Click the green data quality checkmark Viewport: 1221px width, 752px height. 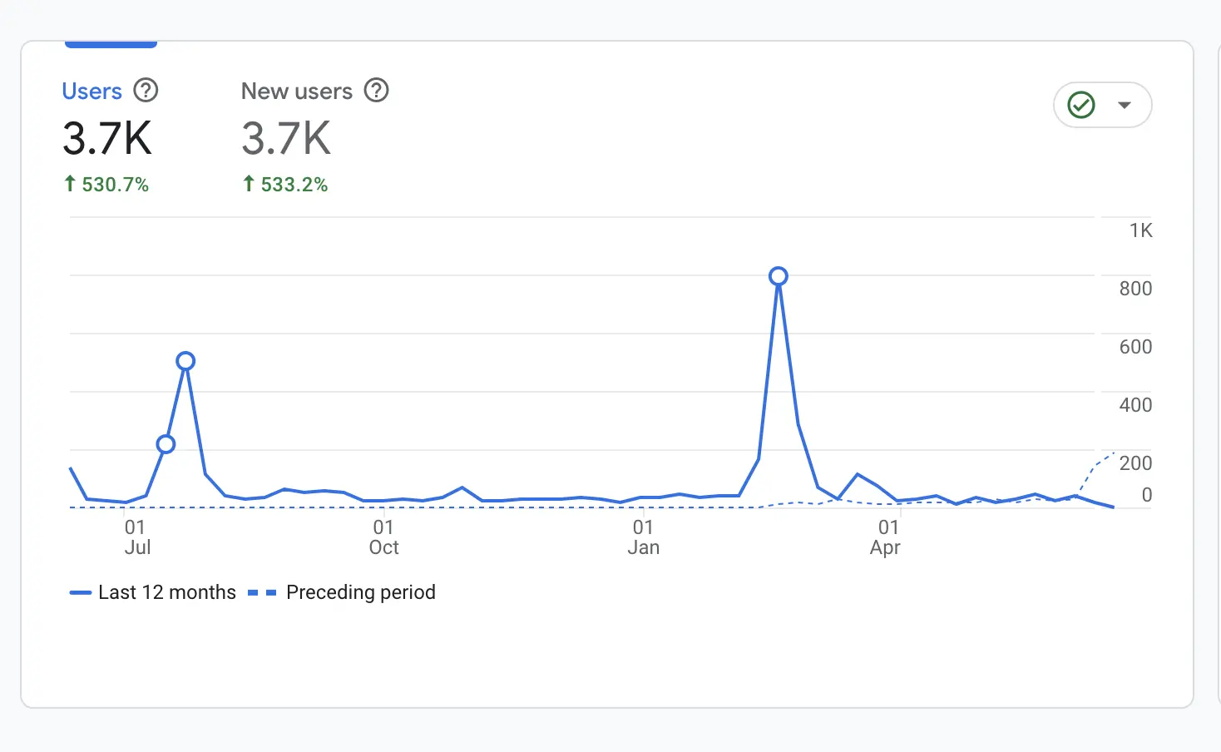(x=1080, y=105)
